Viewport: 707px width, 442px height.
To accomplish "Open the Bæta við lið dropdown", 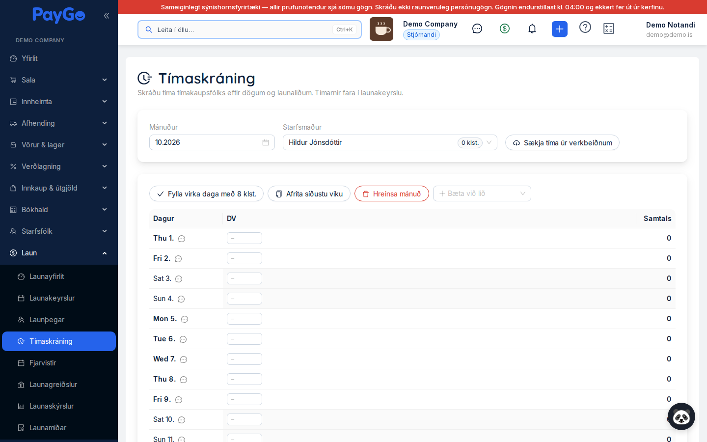I will tap(482, 193).
